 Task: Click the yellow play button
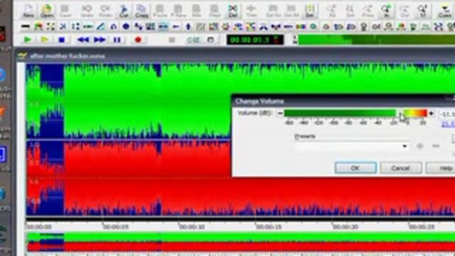[x=45, y=40]
